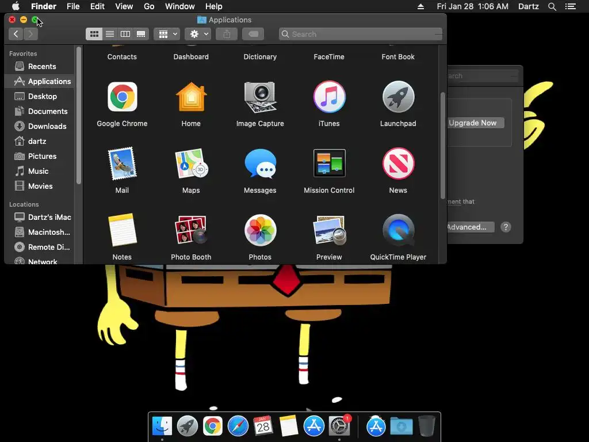Open Google Chrome in Applications
The image size is (589, 442).
pos(122,97)
